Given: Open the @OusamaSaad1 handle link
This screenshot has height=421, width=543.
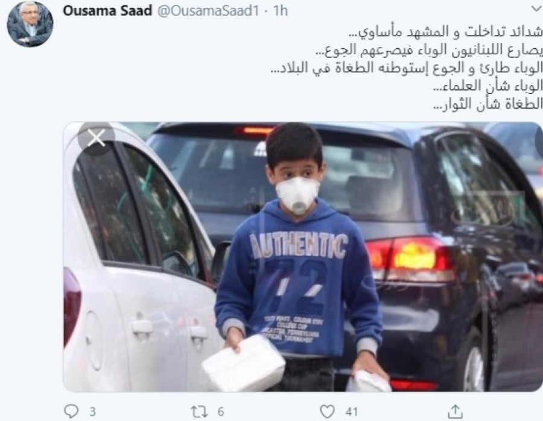Looking at the screenshot, I should pyautogui.click(x=208, y=11).
